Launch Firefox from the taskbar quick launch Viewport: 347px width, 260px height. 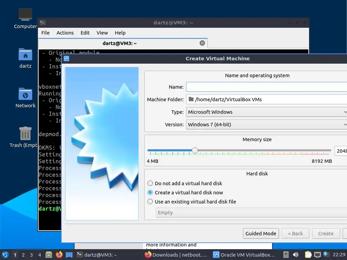click(x=59, y=255)
